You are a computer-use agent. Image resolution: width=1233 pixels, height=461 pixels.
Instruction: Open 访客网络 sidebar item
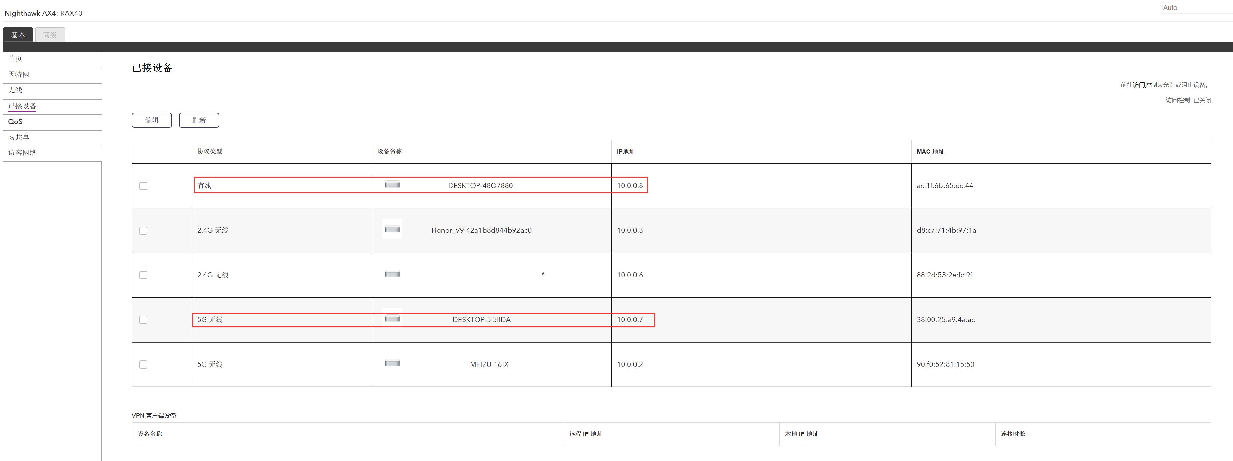(x=23, y=153)
